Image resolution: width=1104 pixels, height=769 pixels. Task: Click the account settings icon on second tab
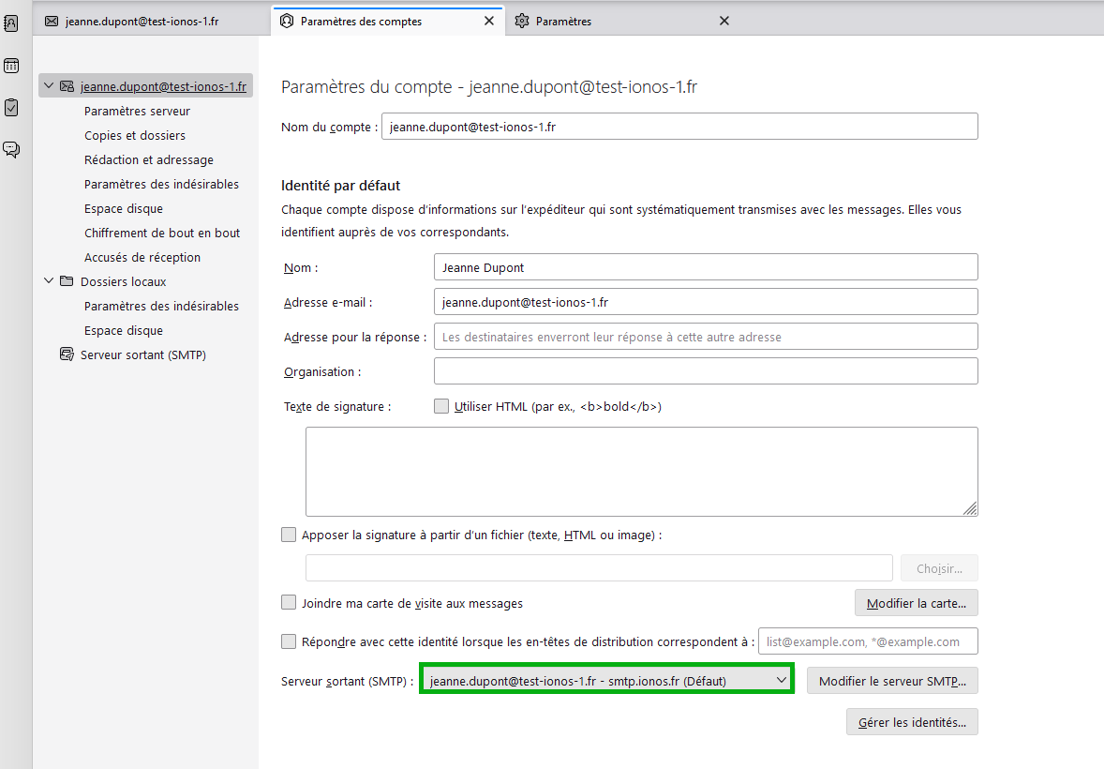287,22
